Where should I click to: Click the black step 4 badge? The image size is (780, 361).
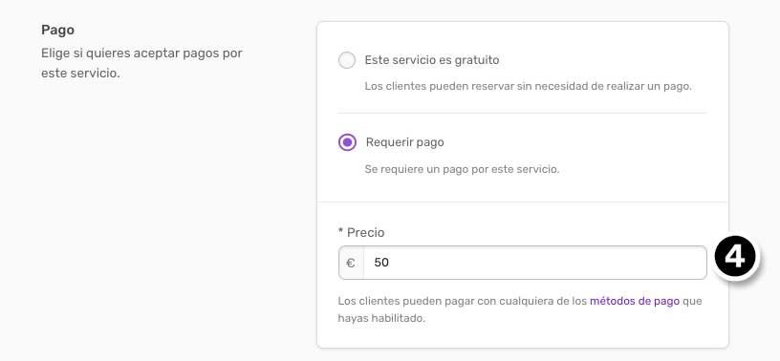click(735, 257)
